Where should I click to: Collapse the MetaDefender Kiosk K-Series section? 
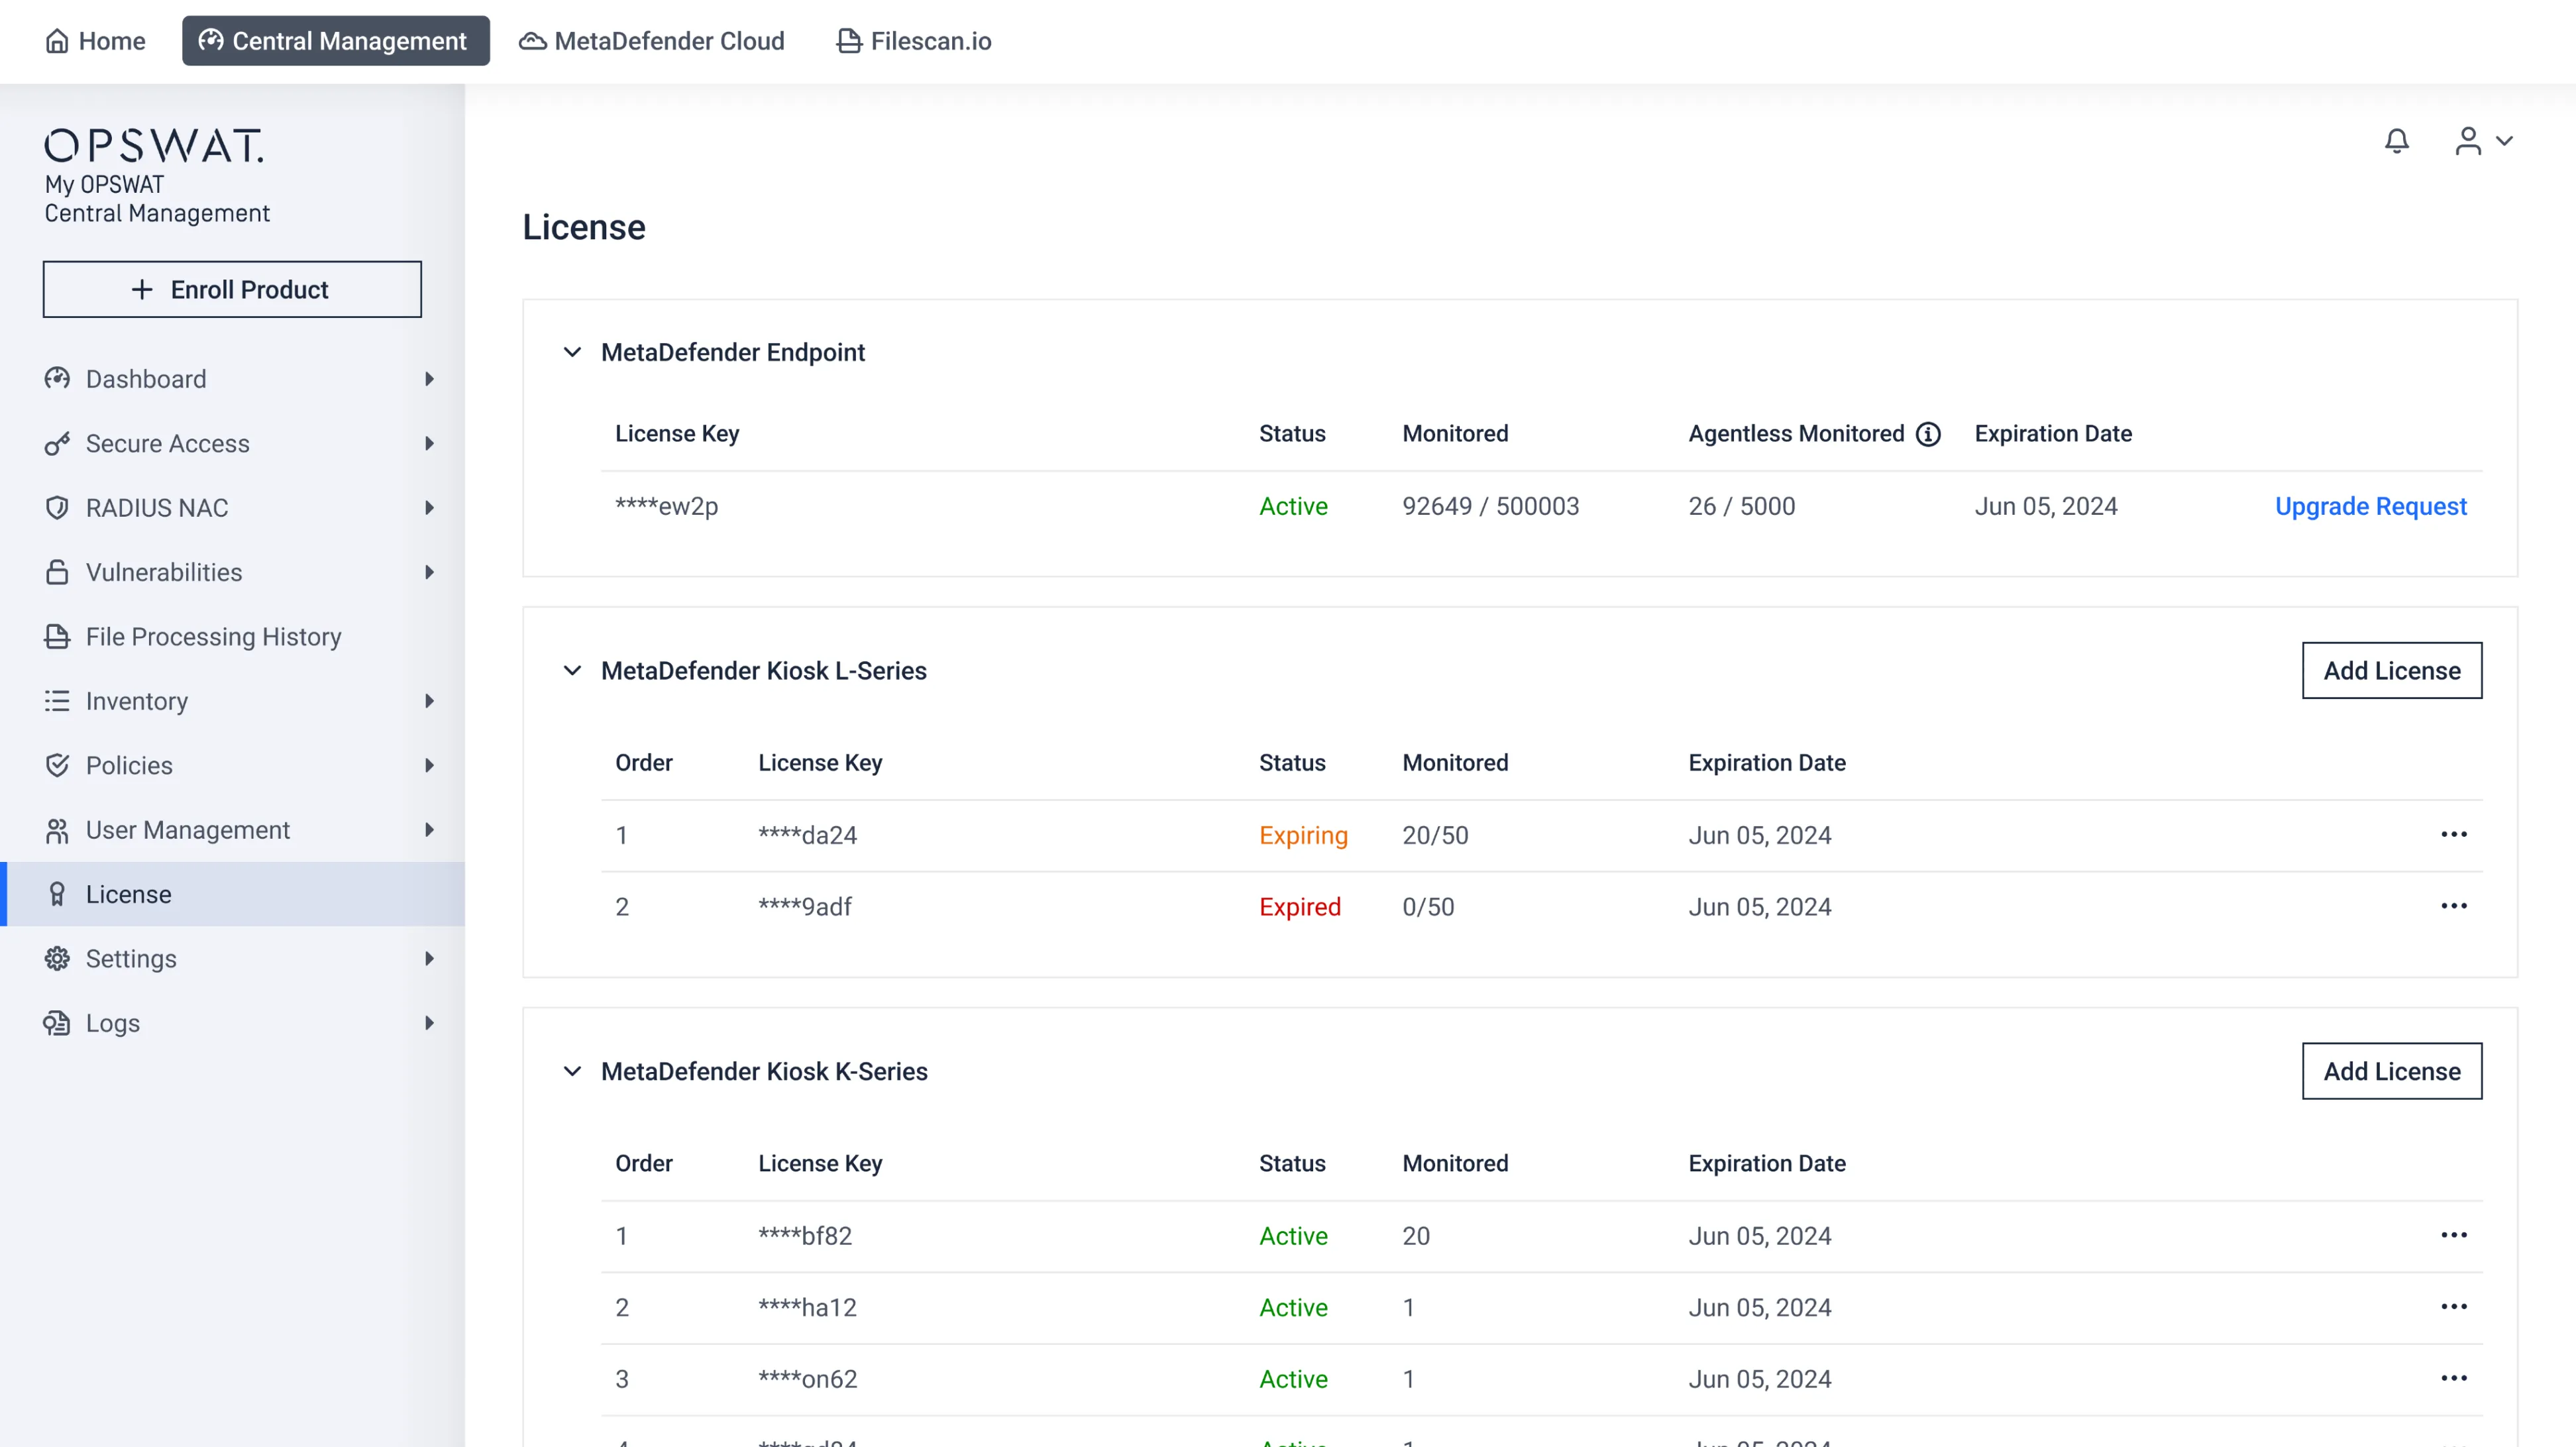572,1071
